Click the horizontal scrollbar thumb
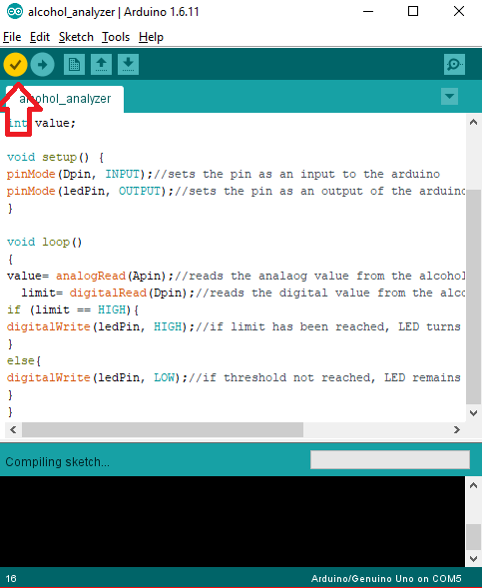Screen dimensions: 482x588 click(x=163, y=429)
